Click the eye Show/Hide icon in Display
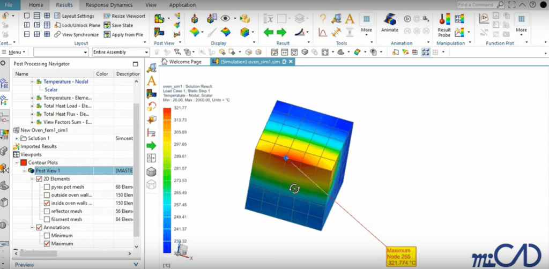This screenshot has height=269, width=549. tap(225, 19)
